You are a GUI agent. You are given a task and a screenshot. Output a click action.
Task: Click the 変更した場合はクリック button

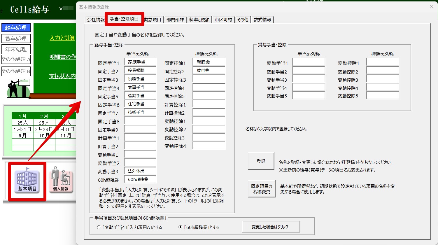[x=271, y=227]
